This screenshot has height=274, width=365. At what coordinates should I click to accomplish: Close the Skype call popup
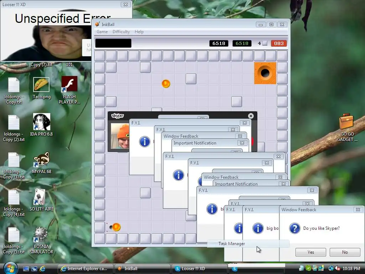251,116
